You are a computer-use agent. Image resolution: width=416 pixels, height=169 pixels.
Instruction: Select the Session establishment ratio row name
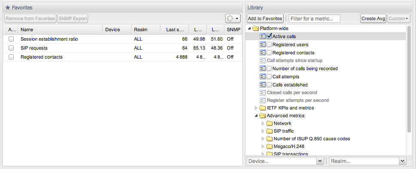(x=49, y=39)
